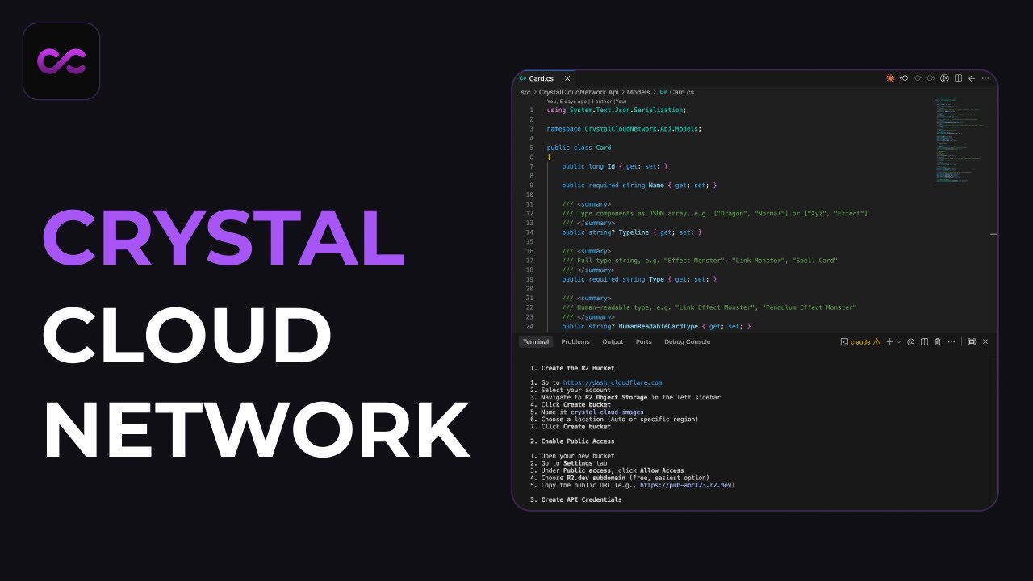Screen dimensions: 1033x581
Task: Click 'using System.Text.Json.Serialization;' line
Action: 617,110
